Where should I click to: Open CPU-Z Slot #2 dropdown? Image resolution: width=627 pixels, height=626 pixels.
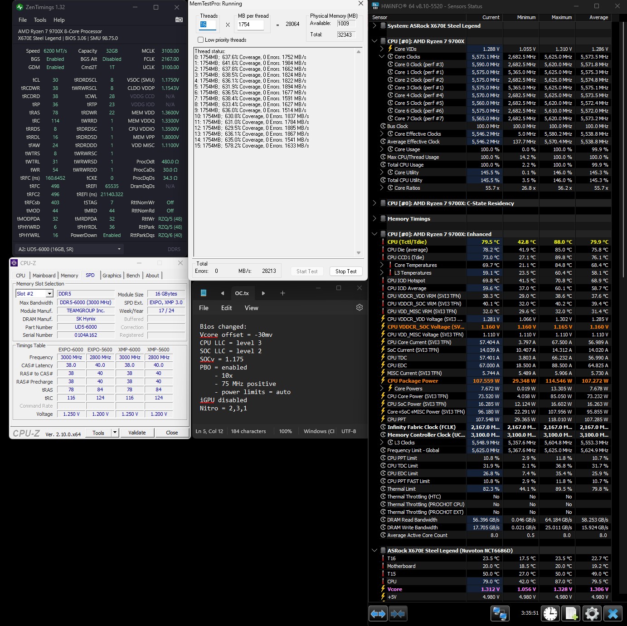(x=49, y=294)
